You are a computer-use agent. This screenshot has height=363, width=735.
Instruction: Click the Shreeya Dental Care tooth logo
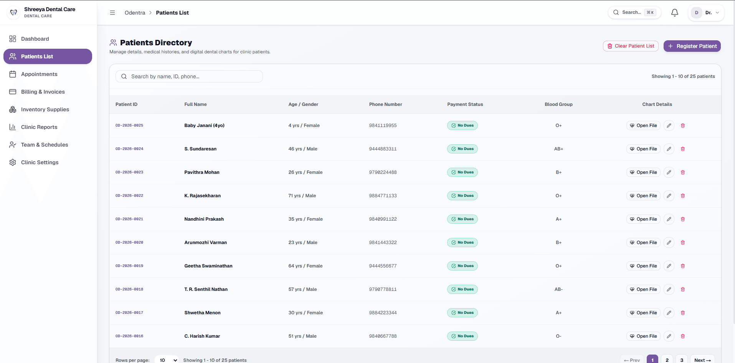(x=13, y=12)
